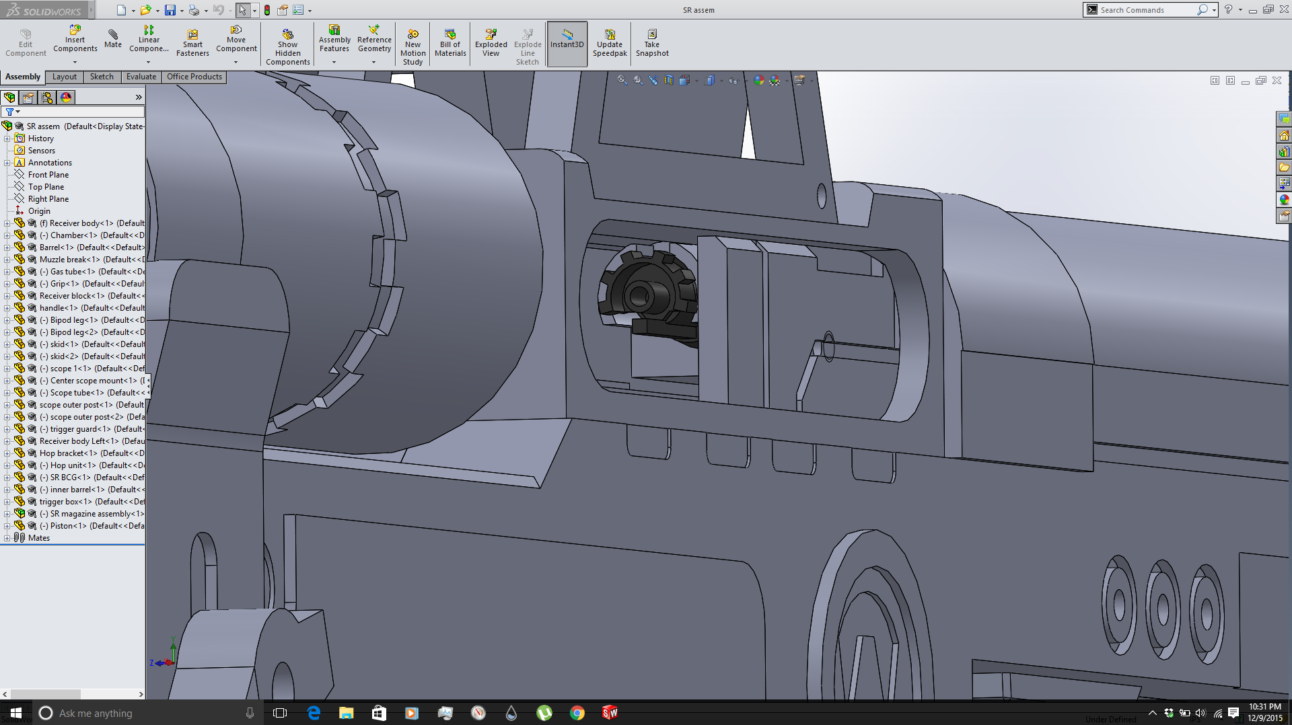Select Top Plane in feature tree

pyautogui.click(x=46, y=187)
